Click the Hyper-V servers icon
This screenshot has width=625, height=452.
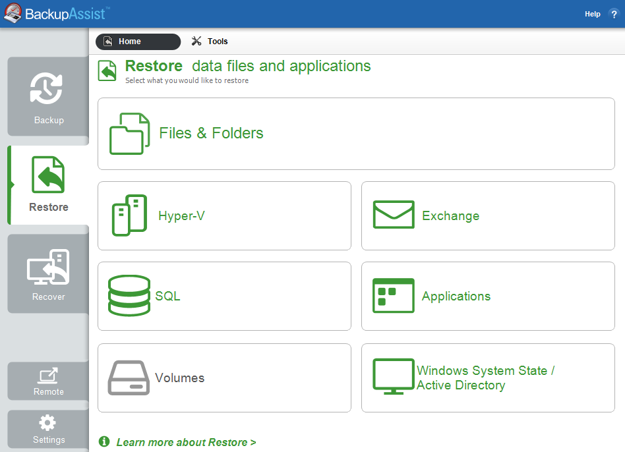click(x=129, y=215)
